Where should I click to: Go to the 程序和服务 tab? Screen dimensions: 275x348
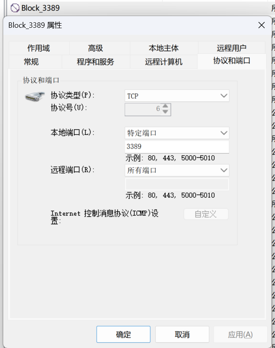click(95, 62)
